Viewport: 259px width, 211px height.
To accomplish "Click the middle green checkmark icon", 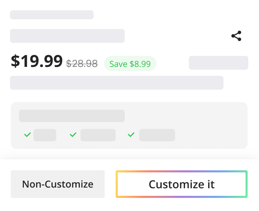I will tap(73, 135).
